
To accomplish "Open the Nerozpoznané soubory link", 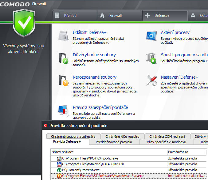I will coord(95,77).
